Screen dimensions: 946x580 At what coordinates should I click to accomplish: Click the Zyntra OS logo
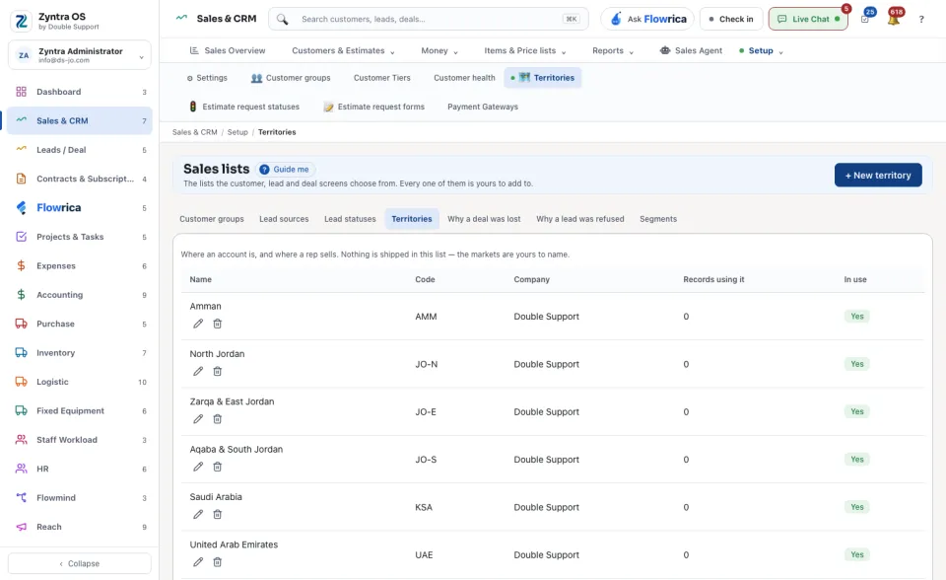21,21
